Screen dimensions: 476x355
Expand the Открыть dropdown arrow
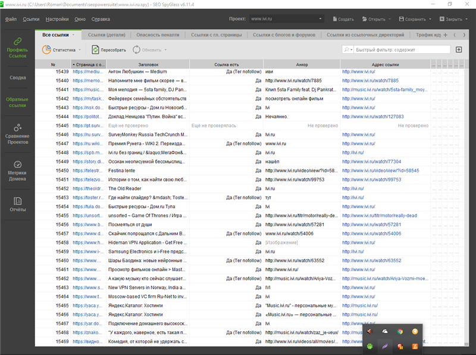coord(390,19)
